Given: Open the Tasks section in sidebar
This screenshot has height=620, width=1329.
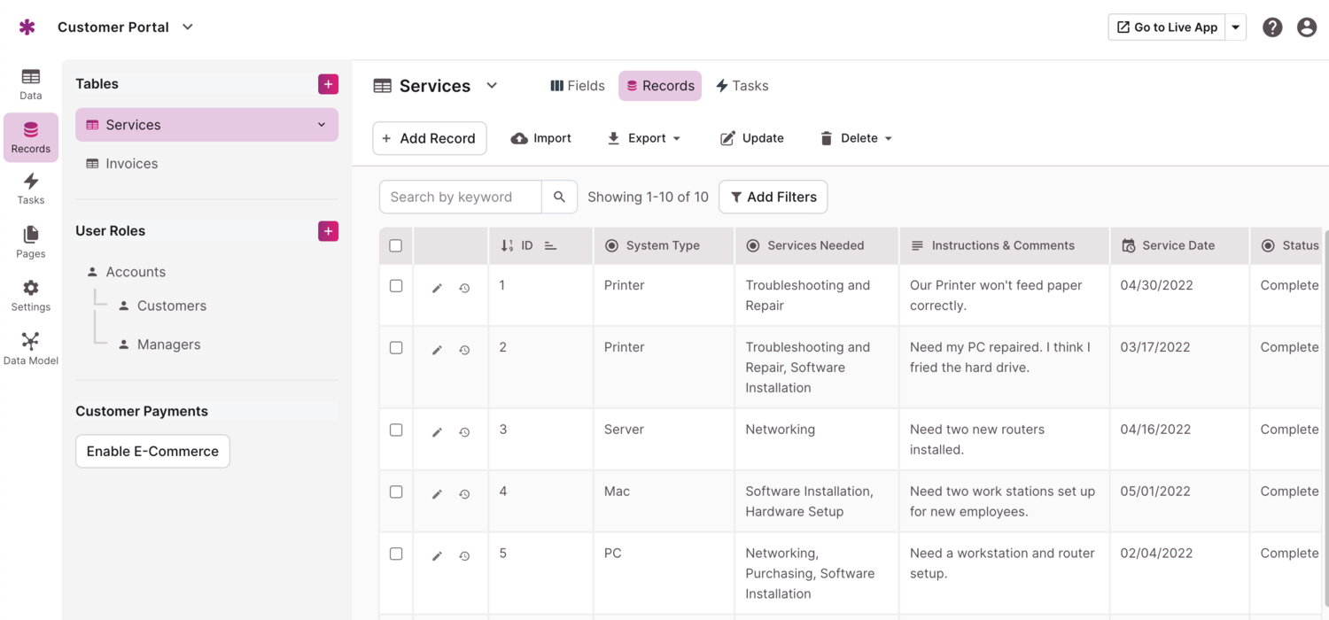Looking at the screenshot, I should tap(30, 188).
